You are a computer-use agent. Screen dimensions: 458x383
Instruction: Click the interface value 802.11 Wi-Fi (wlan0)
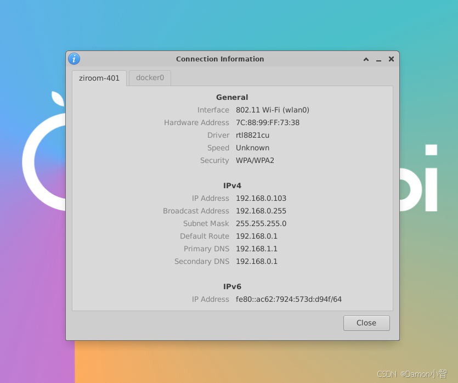pos(272,110)
